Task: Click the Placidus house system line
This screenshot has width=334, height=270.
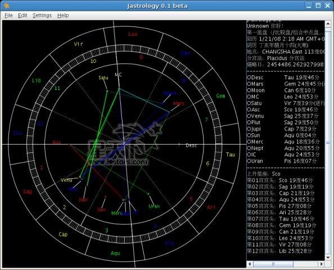Action: click(x=276, y=58)
